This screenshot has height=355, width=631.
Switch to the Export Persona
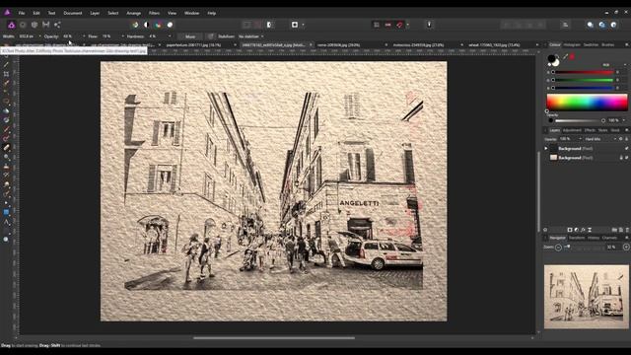[57, 25]
